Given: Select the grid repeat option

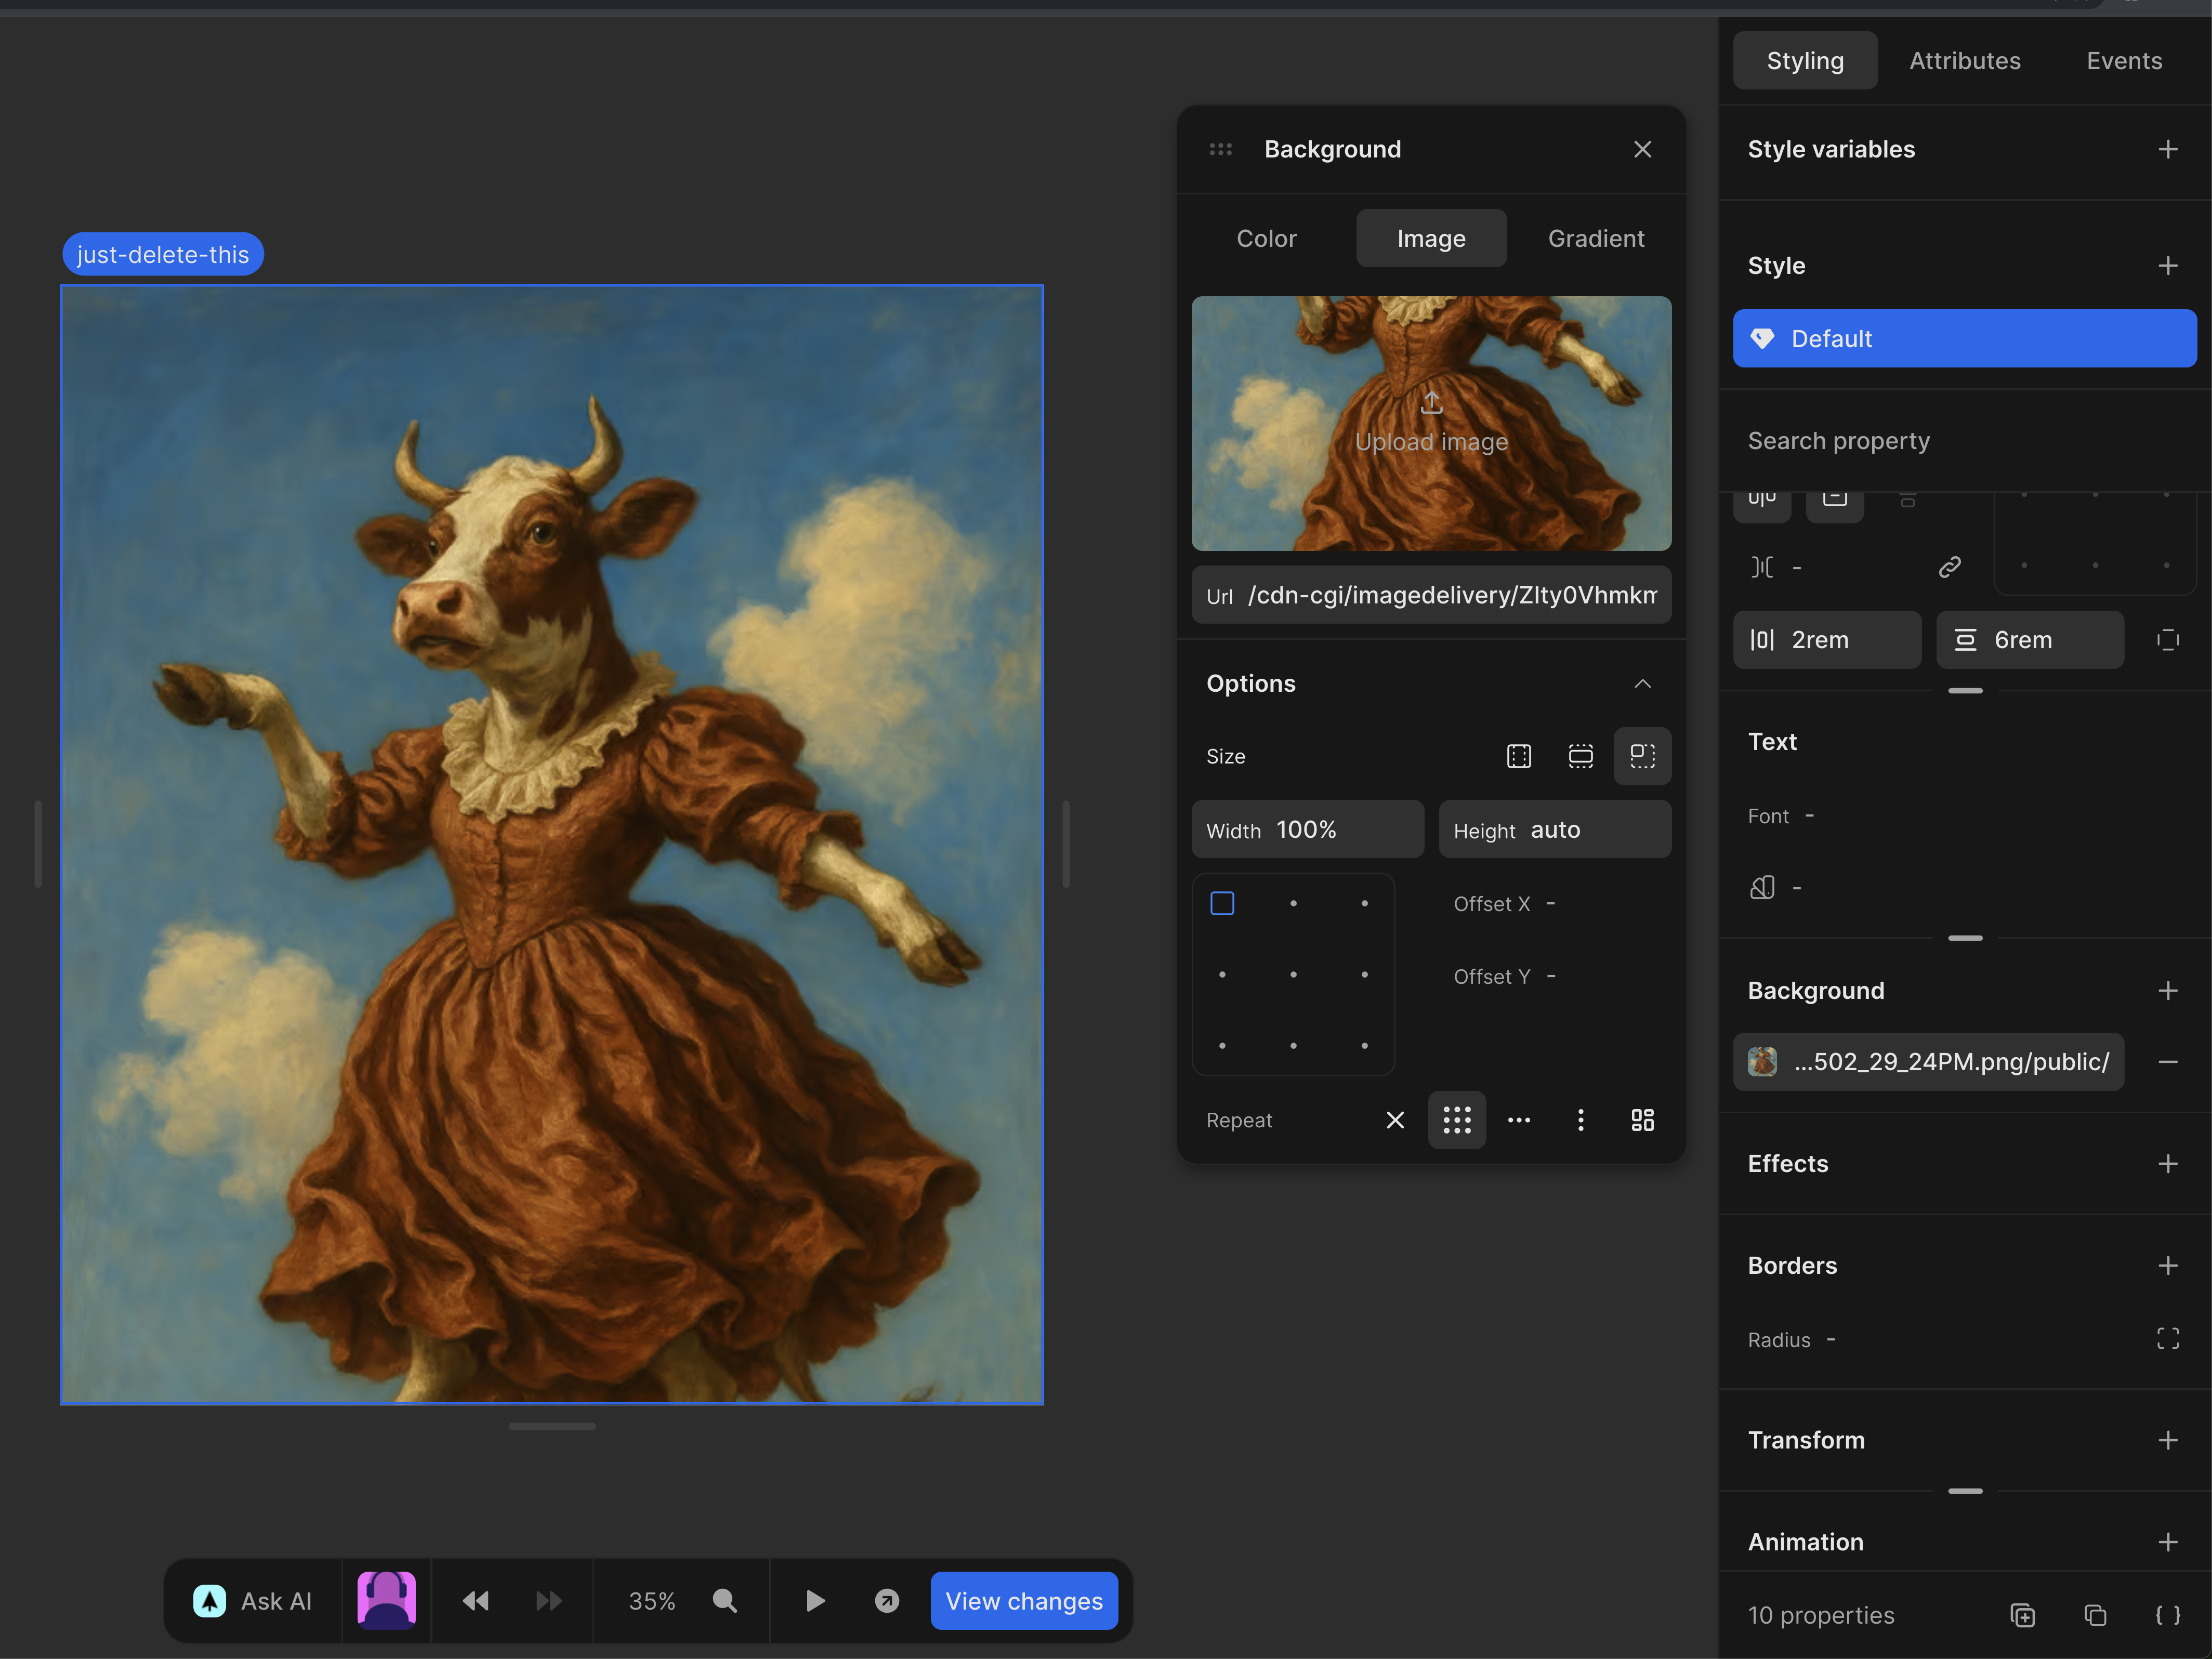Looking at the screenshot, I should pos(1456,1120).
